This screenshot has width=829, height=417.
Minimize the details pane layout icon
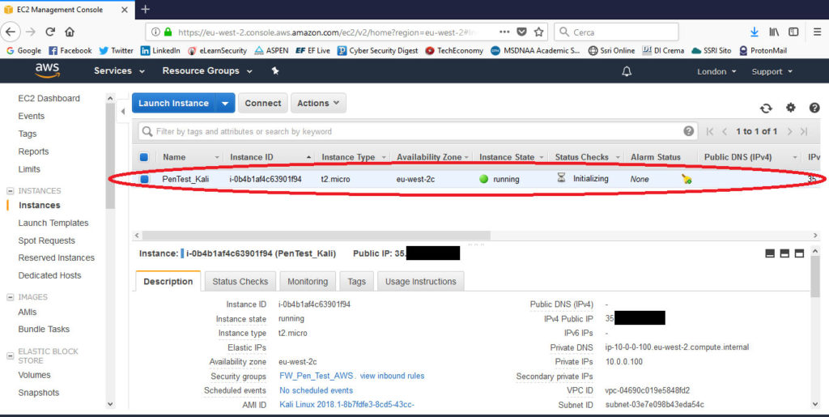pyautogui.click(x=770, y=253)
